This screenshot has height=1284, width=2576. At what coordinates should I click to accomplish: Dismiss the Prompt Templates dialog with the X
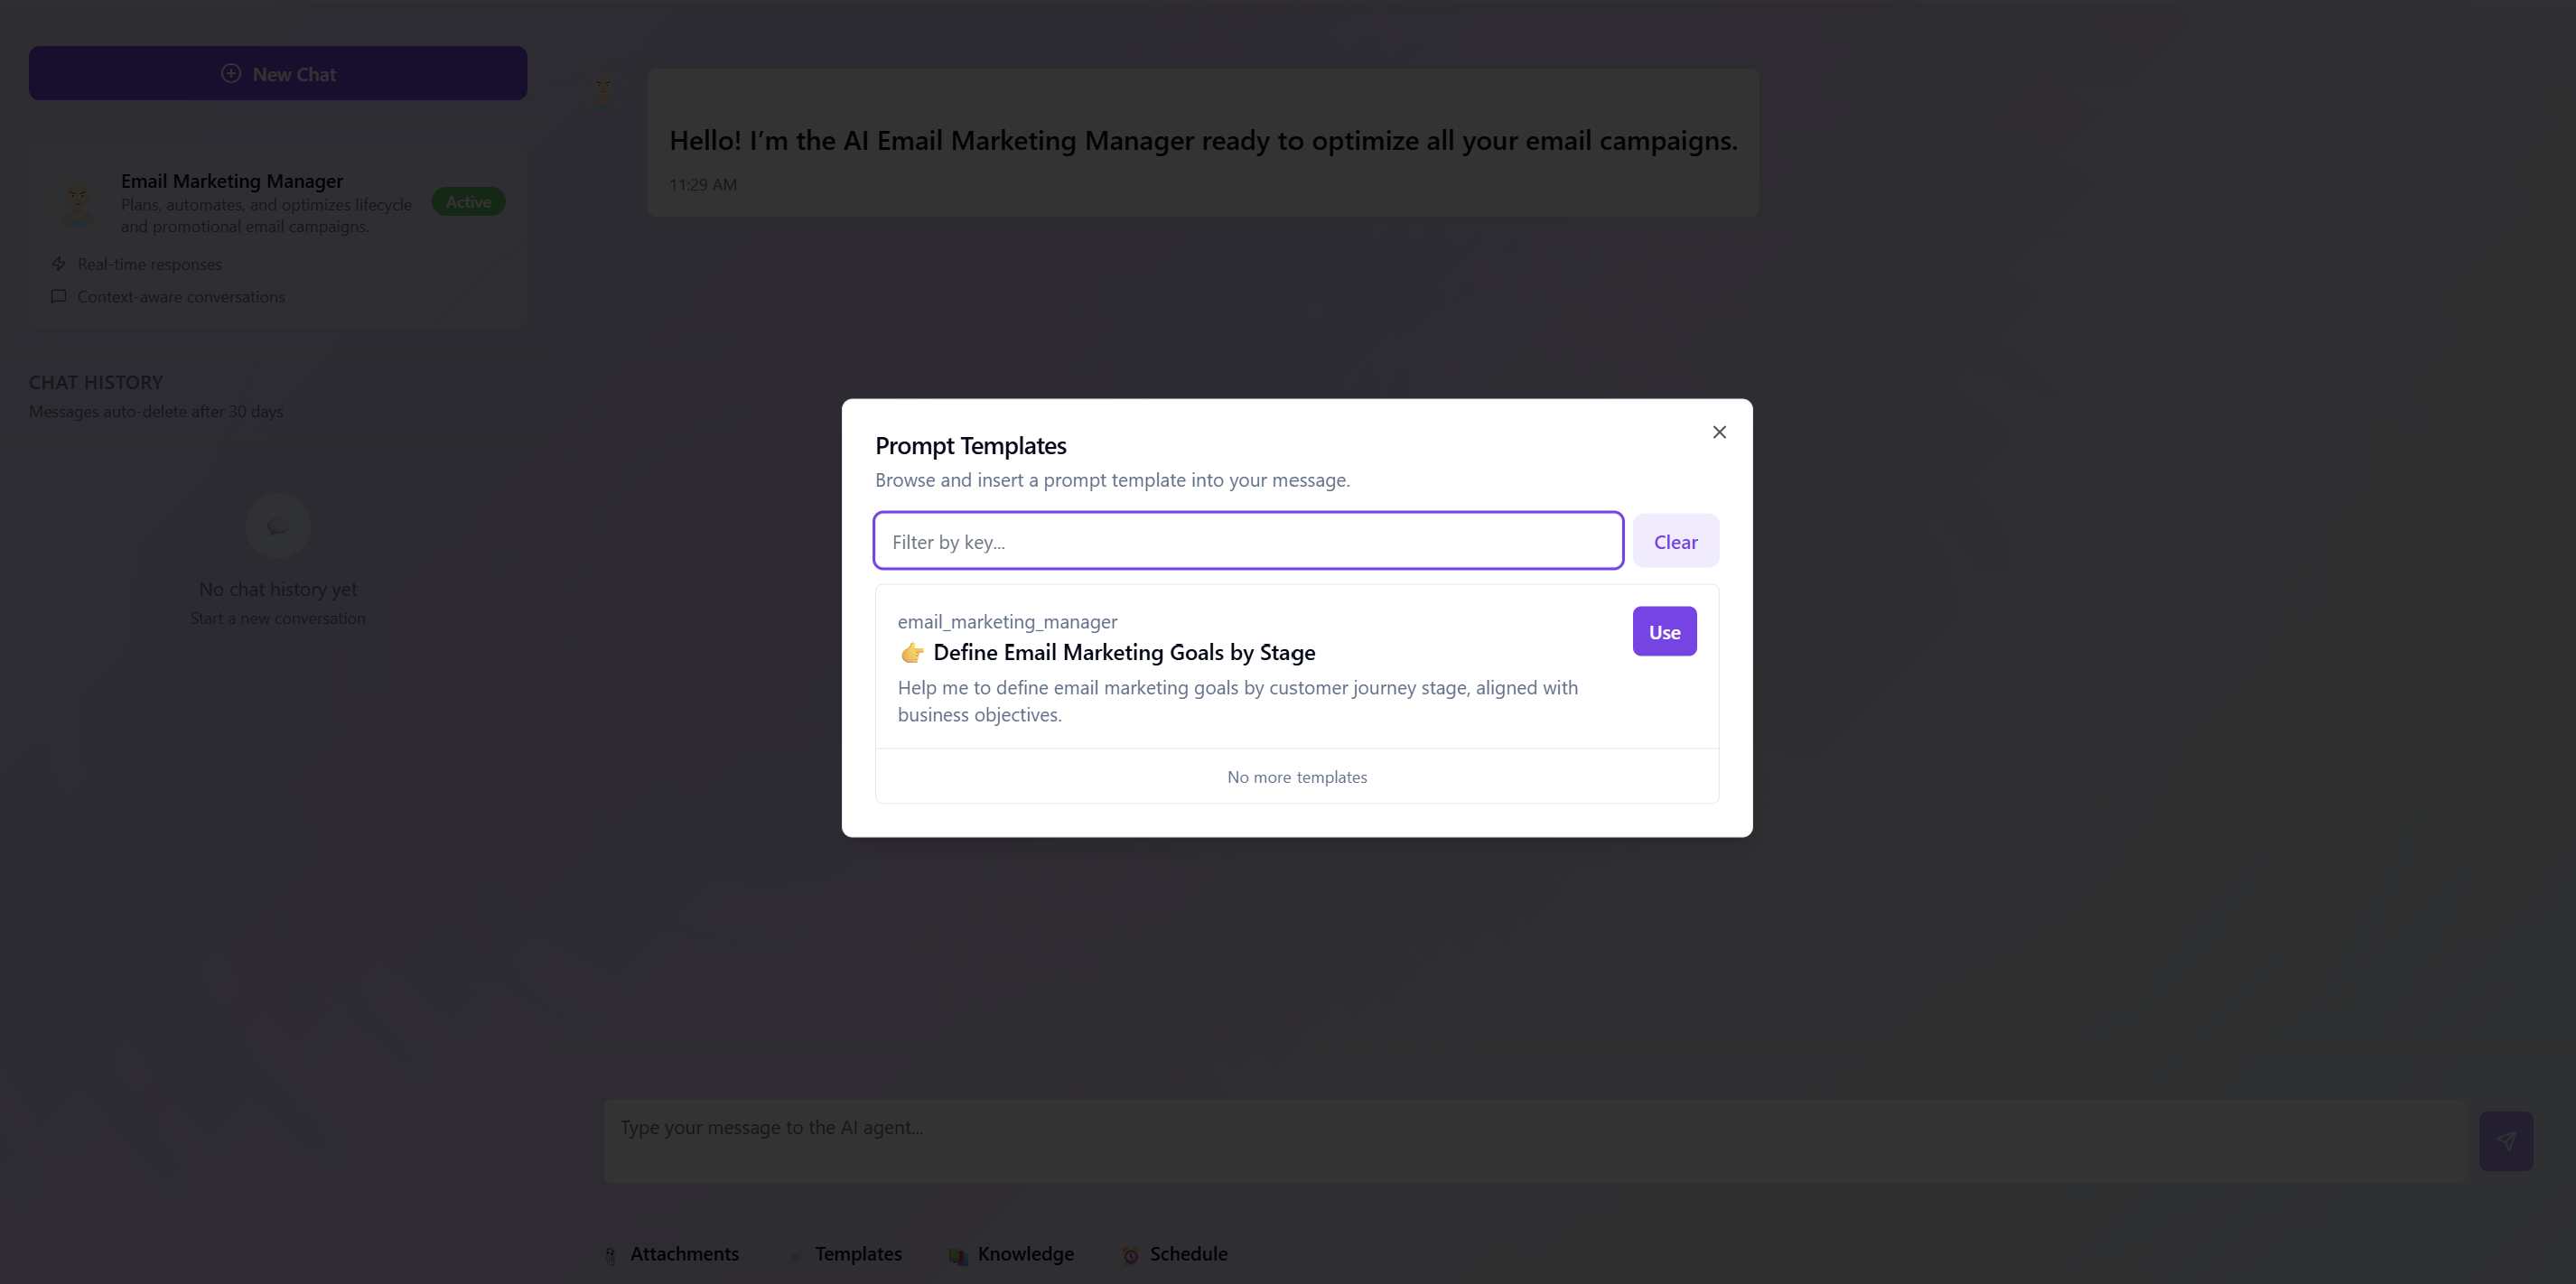[1719, 432]
